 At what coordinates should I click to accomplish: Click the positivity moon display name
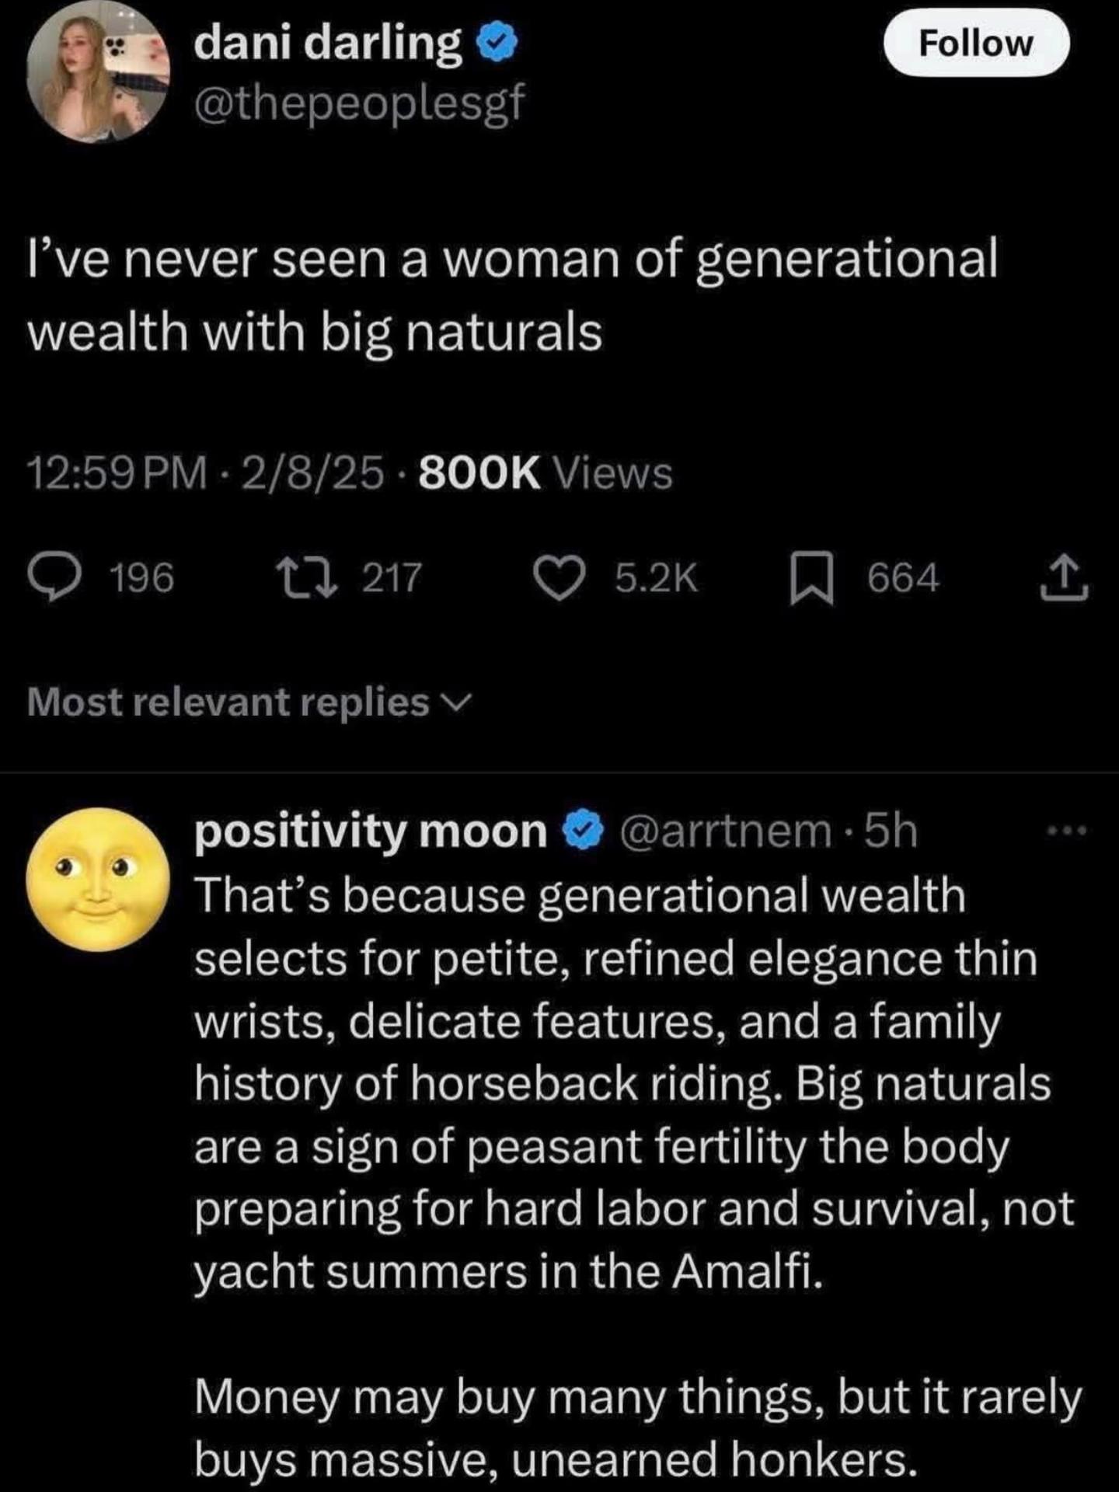point(371,831)
